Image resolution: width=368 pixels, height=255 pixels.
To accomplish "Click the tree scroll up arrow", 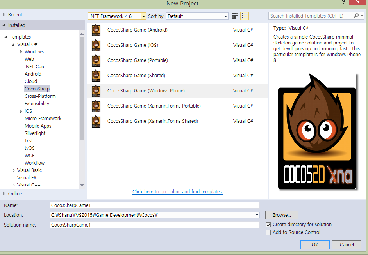I will pyautogui.click(x=82, y=34).
